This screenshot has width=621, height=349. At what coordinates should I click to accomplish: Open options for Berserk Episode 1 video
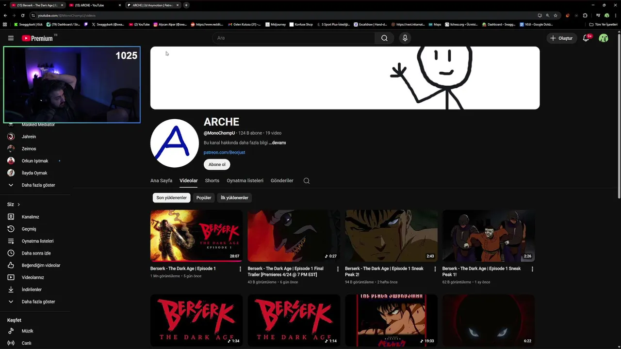coord(240,269)
